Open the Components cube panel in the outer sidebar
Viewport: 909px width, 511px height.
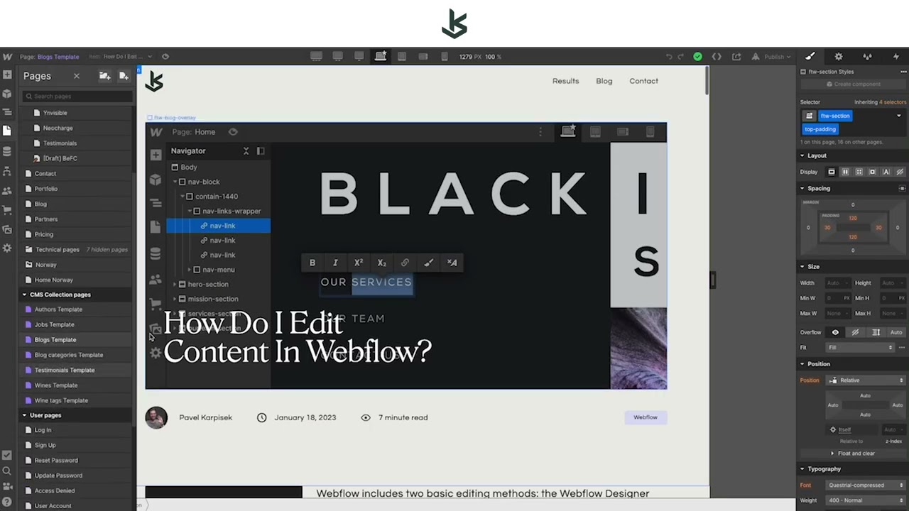pos(7,94)
